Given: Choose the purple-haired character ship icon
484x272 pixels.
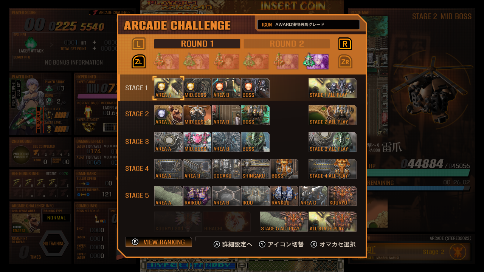Looking at the screenshot, I should click(x=316, y=62).
